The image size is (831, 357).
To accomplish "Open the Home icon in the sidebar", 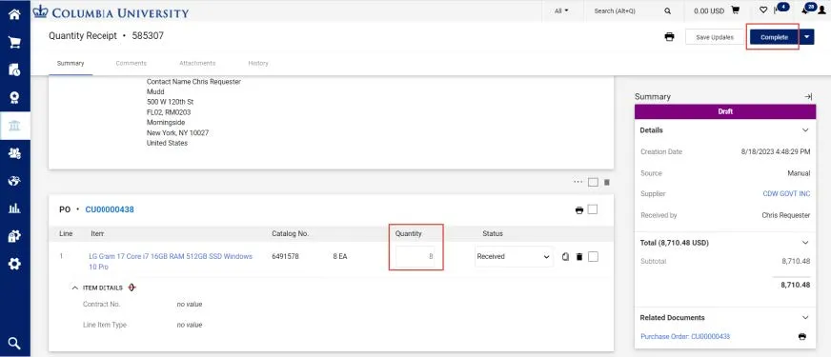I will 14,13.
